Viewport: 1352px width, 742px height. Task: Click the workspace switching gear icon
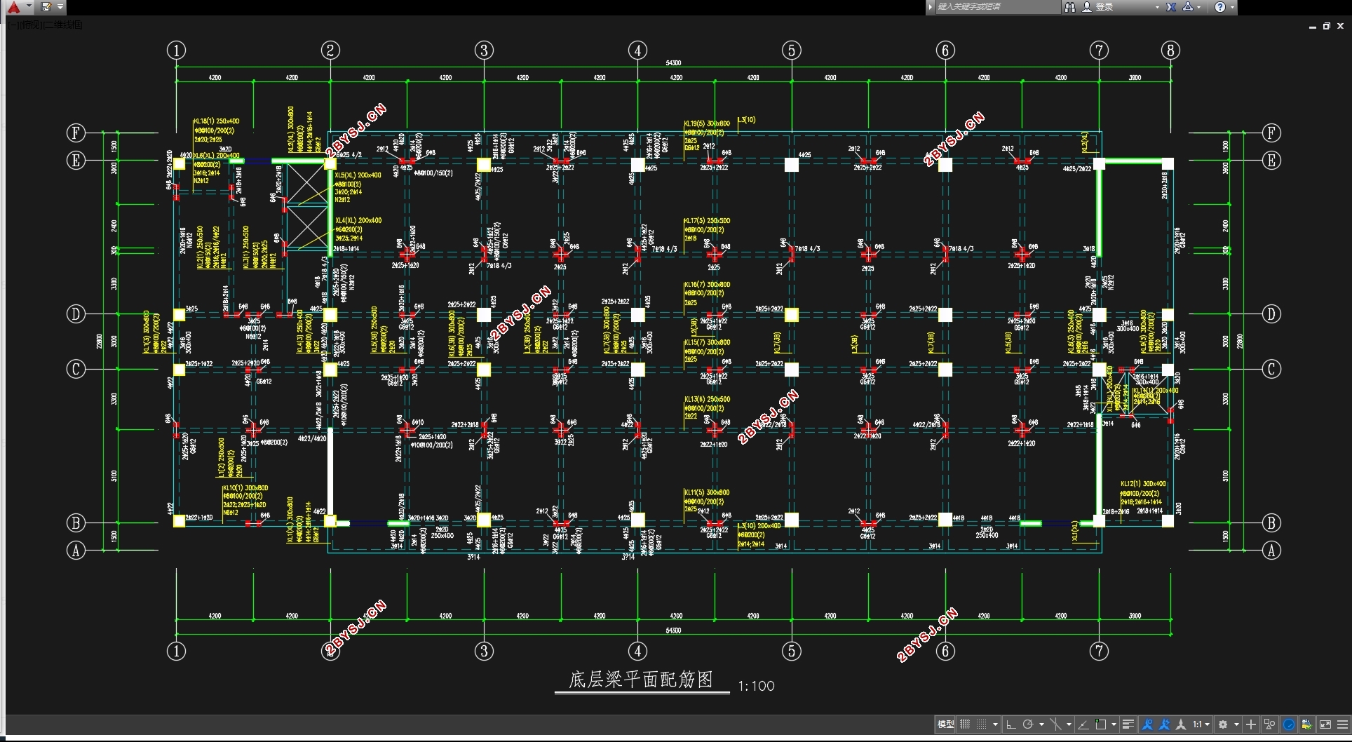[x=1223, y=724]
